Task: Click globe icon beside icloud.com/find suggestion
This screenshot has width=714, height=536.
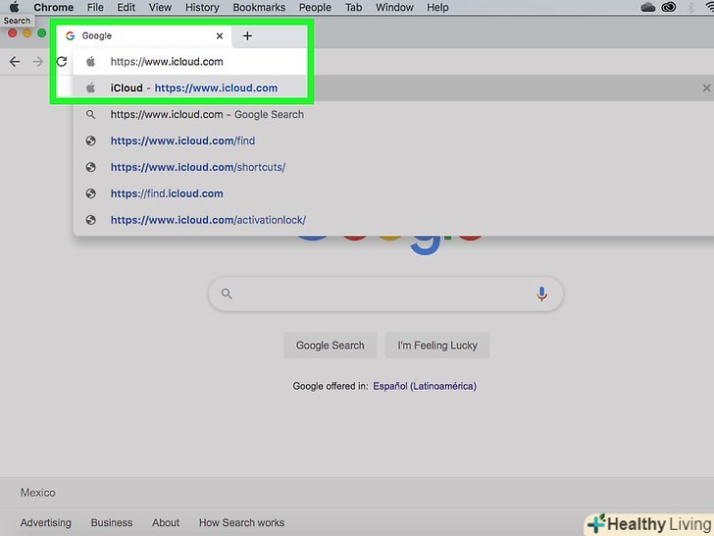Action: click(90, 140)
